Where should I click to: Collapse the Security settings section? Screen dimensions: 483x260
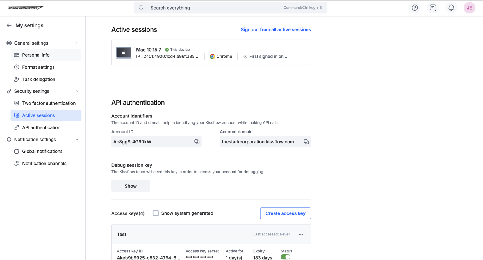(x=77, y=91)
